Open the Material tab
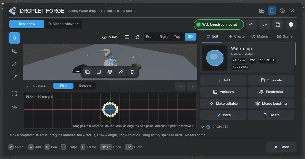The height and width of the screenshot is (159, 305). (261, 36)
